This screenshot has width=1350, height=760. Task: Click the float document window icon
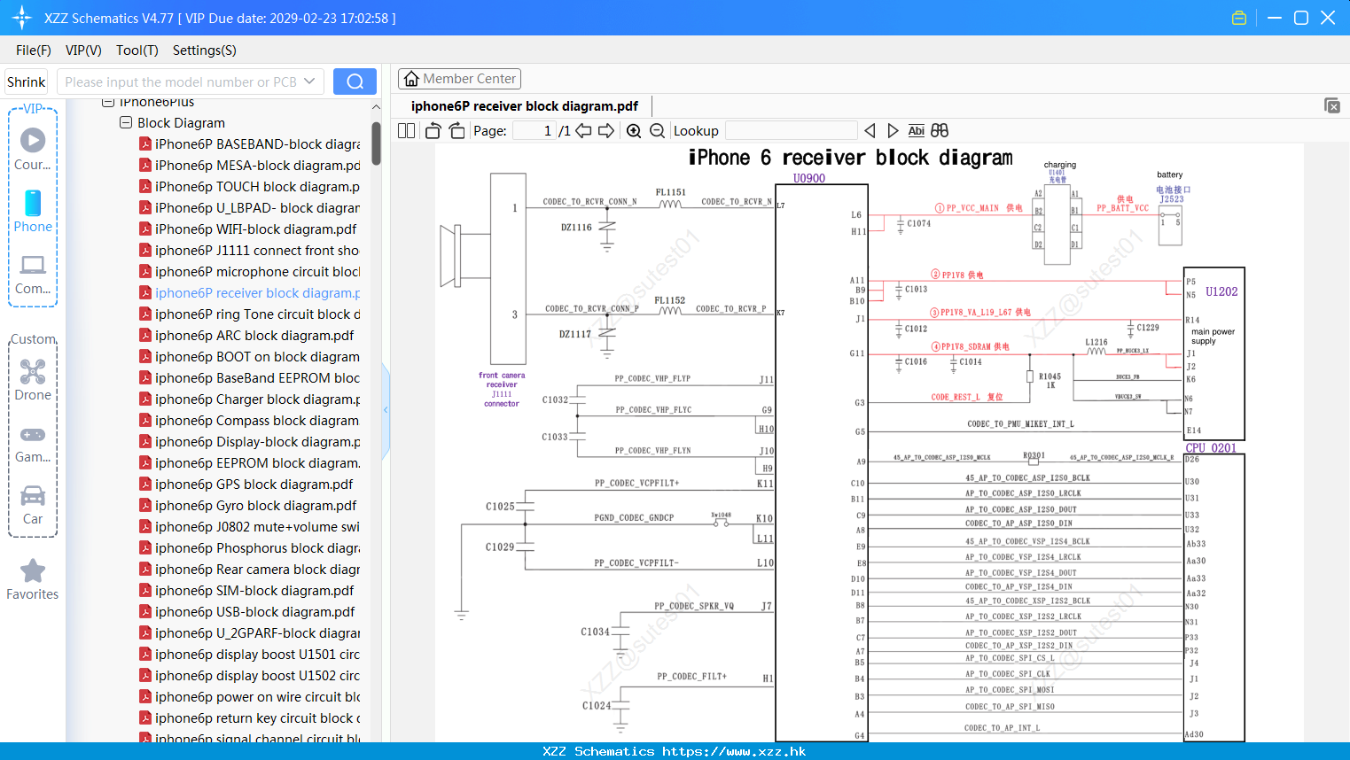click(x=1332, y=105)
